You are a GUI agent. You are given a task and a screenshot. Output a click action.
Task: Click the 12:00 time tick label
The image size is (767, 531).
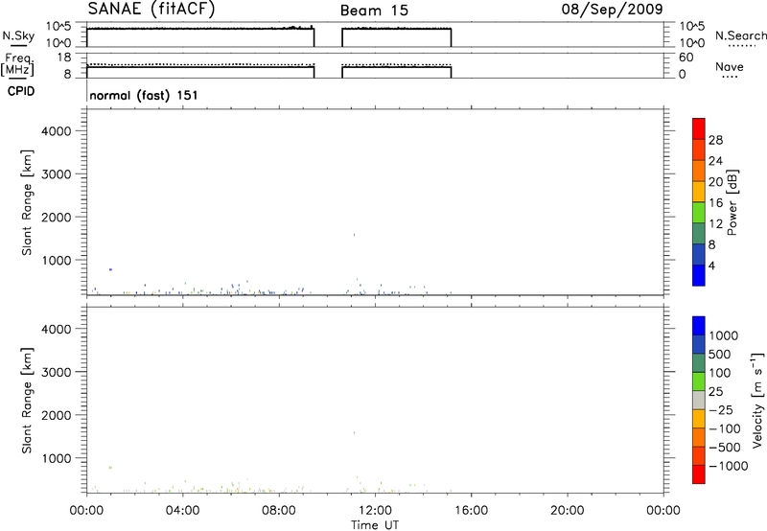coord(375,511)
